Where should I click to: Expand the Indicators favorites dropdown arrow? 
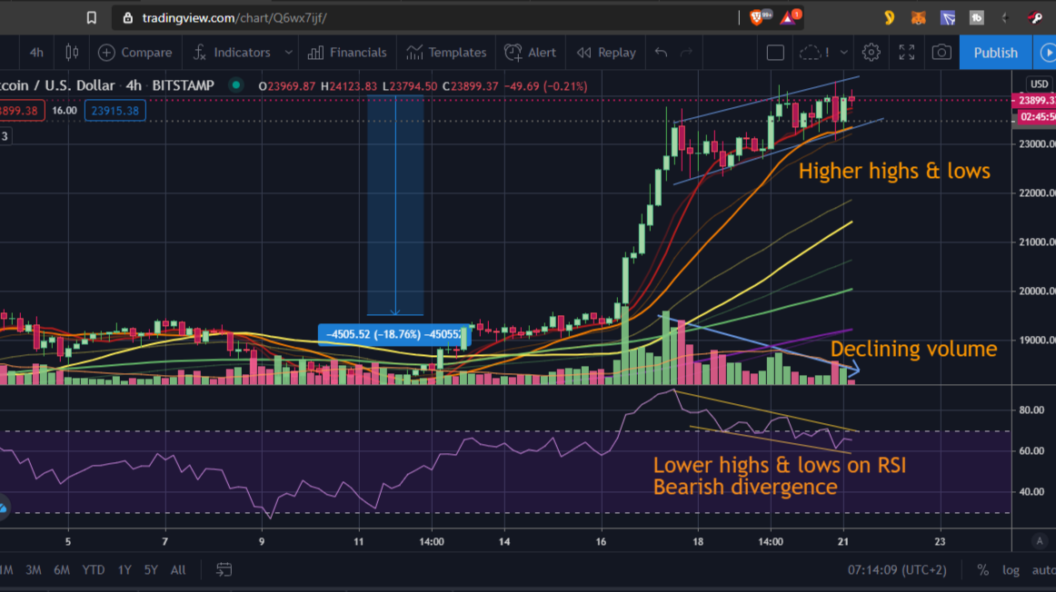[289, 53]
